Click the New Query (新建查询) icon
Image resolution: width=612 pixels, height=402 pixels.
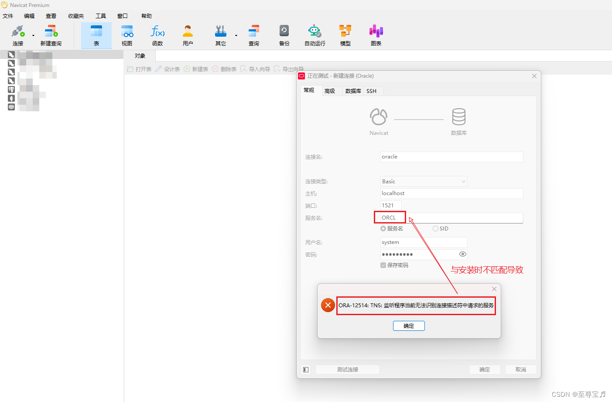coord(51,35)
